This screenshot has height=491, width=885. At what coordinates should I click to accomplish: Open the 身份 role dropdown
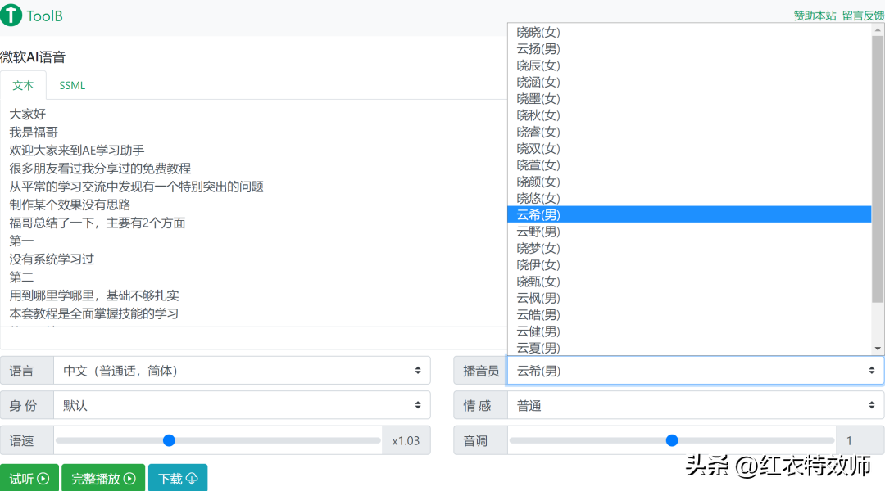(242, 404)
